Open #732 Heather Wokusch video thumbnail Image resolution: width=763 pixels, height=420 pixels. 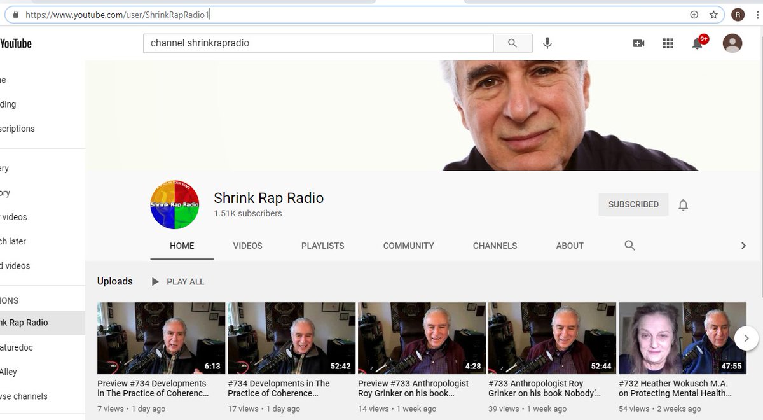point(682,338)
